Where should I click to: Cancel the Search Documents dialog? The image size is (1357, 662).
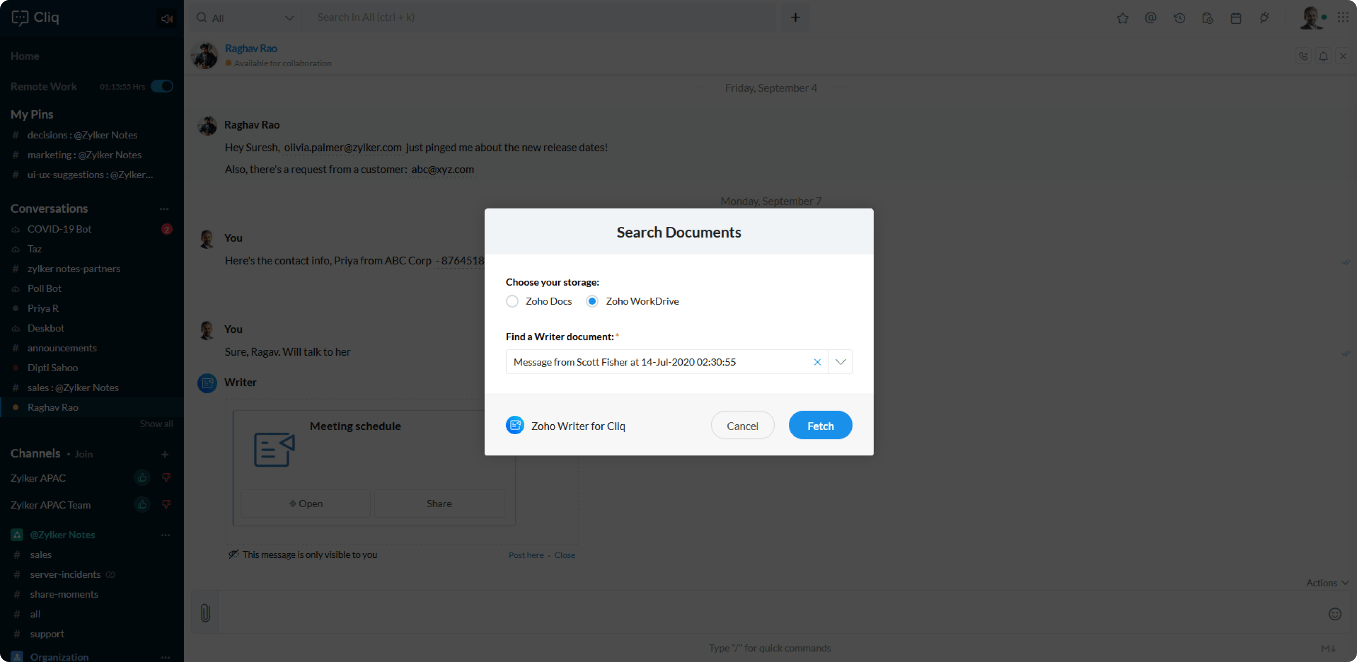742,426
